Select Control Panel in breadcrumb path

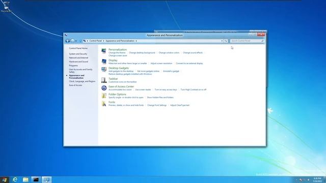pyautogui.click(x=96, y=41)
